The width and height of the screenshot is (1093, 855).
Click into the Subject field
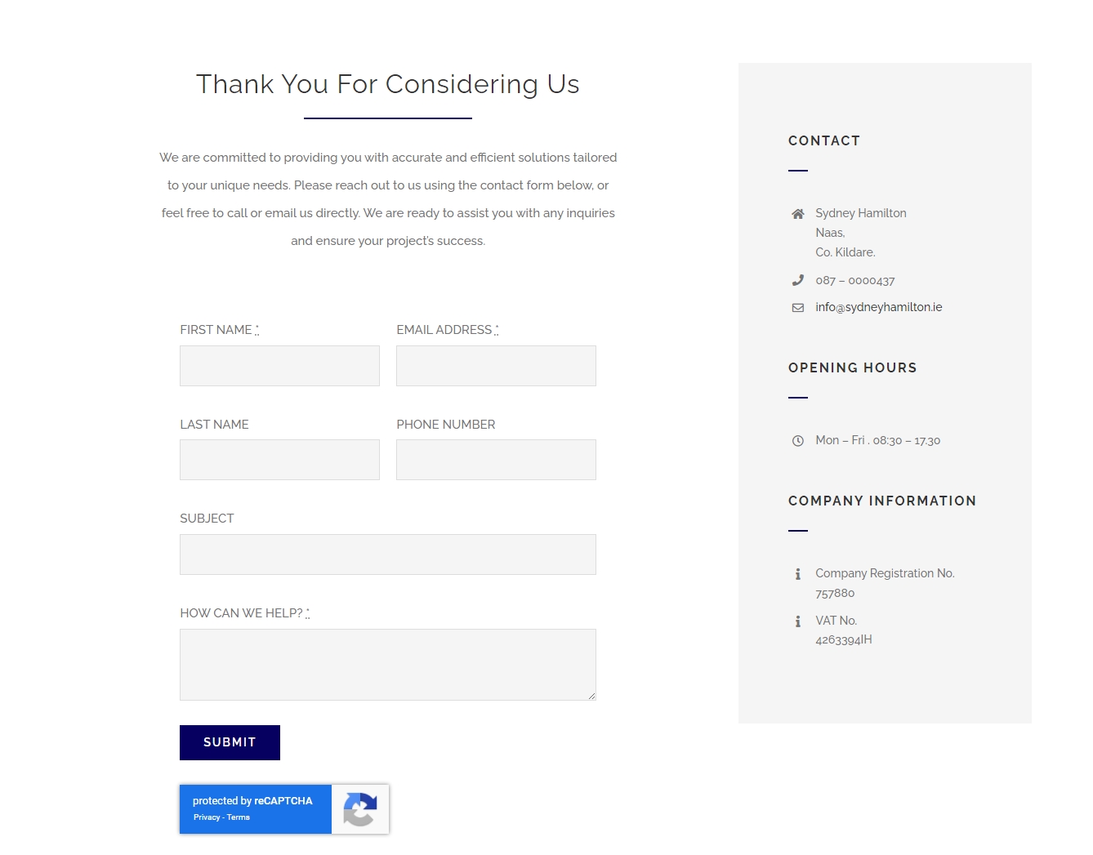[x=388, y=554]
